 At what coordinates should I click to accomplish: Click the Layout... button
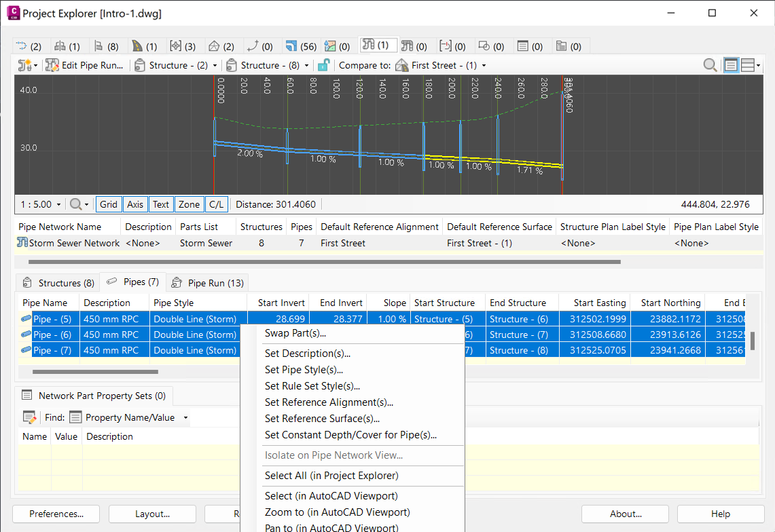click(152, 514)
